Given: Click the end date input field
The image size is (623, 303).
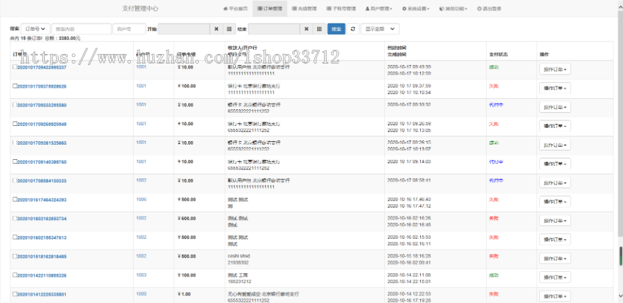Looking at the screenshot, I should tap(273, 29).
